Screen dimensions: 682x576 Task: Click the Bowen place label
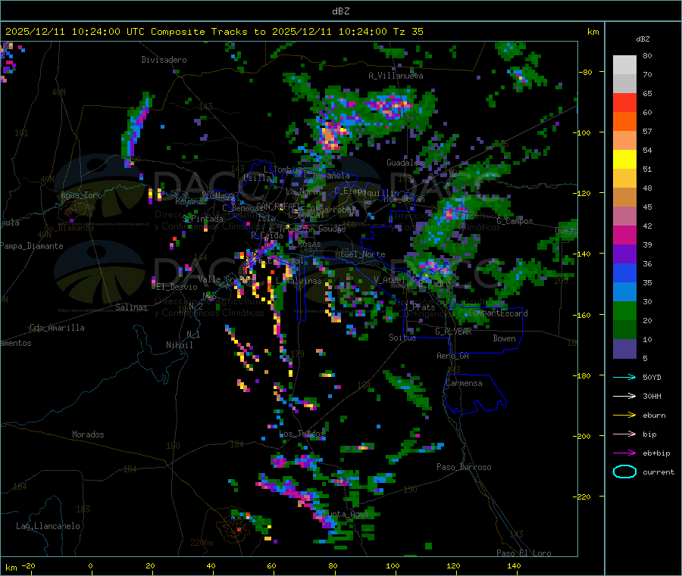pyautogui.click(x=504, y=338)
